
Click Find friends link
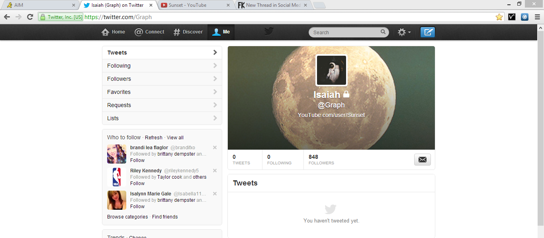pyautogui.click(x=165, y=217)
